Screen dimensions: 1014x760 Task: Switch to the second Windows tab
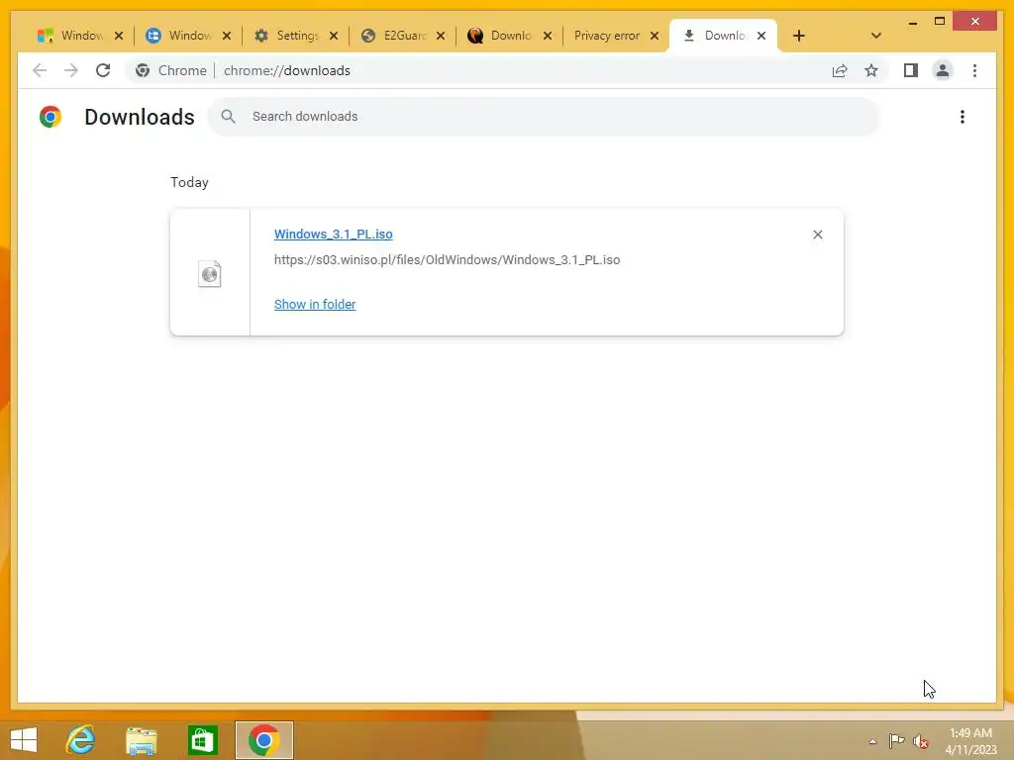pos(188,36)
